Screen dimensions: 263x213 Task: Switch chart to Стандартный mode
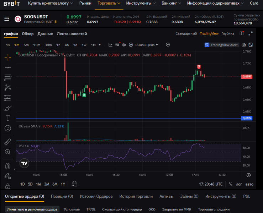[x=186, y=34]
